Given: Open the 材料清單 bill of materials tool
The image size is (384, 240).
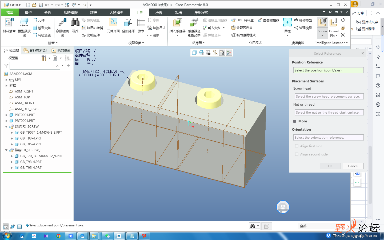Looking at the screenshot, I should (9, 26).
